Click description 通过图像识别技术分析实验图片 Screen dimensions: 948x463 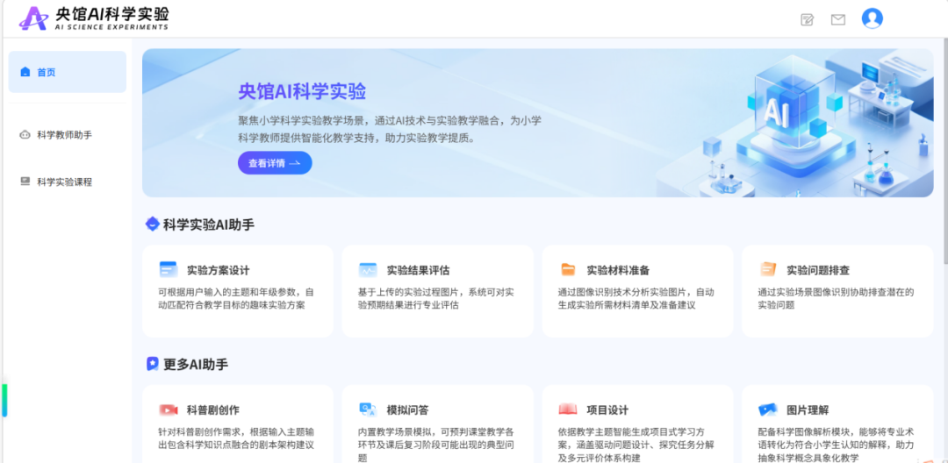click(636, 298)
